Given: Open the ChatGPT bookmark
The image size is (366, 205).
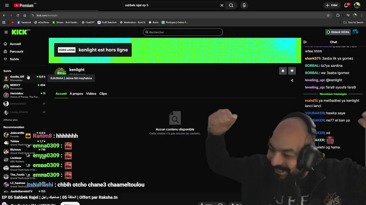Looking at the screenshot, I should coord(88,22).
